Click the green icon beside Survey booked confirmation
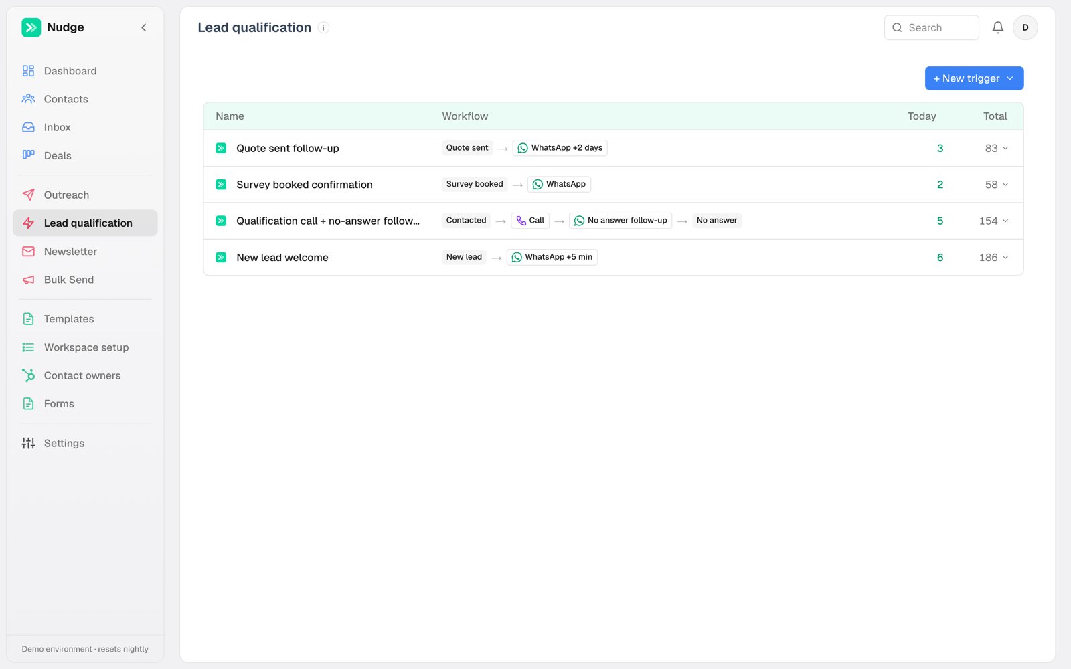This screenshot has height=669, width=1071. point(221,184)
